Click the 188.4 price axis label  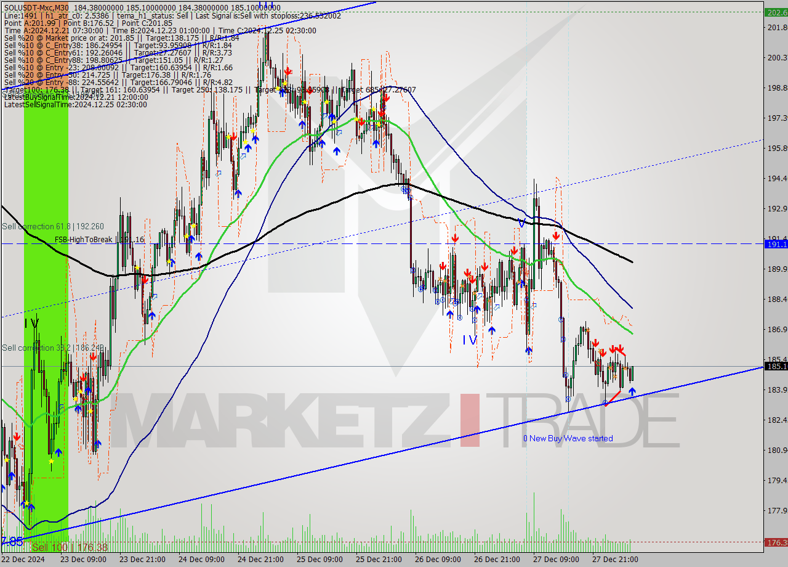pos(776,299)
